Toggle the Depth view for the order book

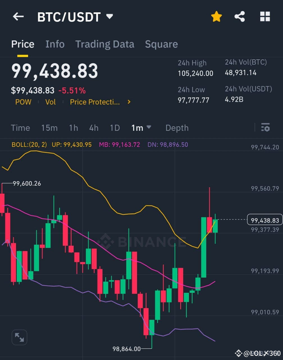[177, 128]
